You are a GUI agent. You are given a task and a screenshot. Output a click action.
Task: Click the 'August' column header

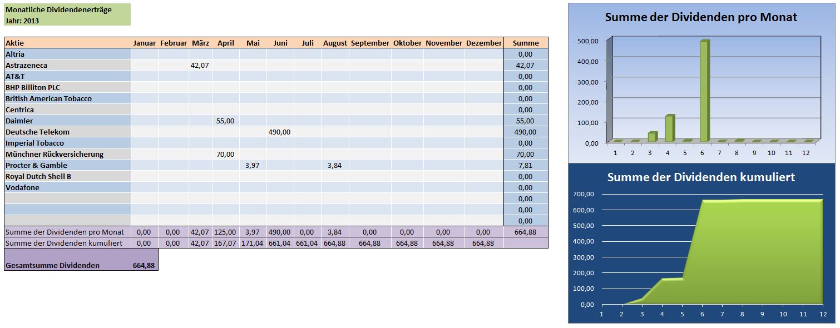[335, 43]
